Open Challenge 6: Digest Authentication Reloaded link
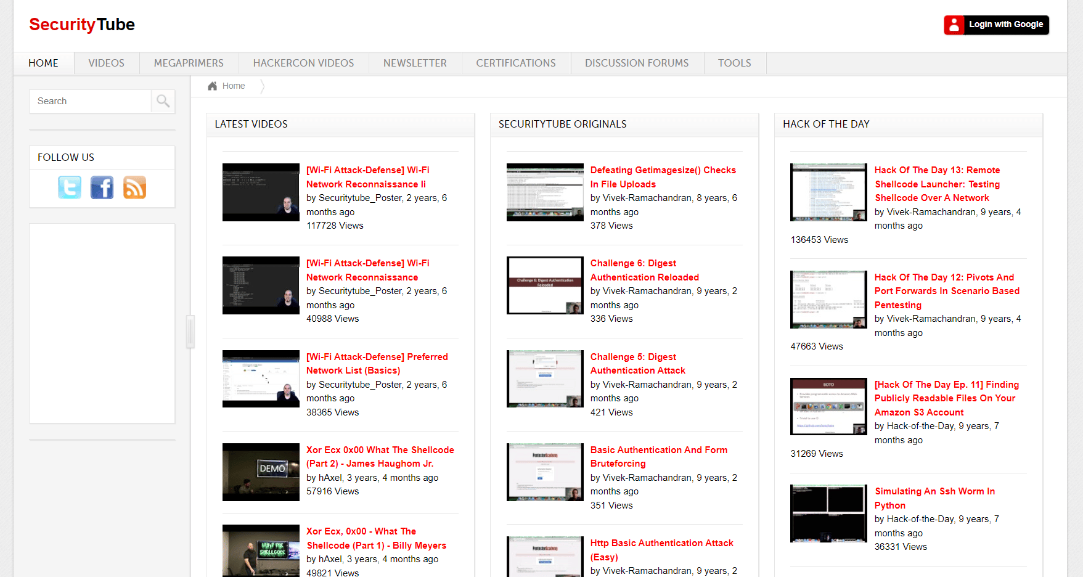This screenshot has height=577, width=1083. (x=645, y=270)
